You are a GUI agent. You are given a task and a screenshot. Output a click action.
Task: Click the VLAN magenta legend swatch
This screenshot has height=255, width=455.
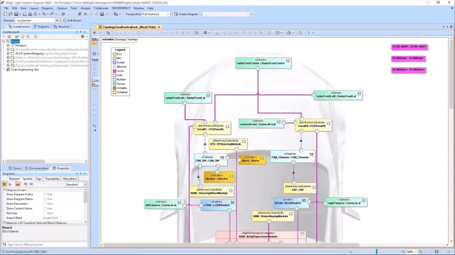(x=114, y=71)
